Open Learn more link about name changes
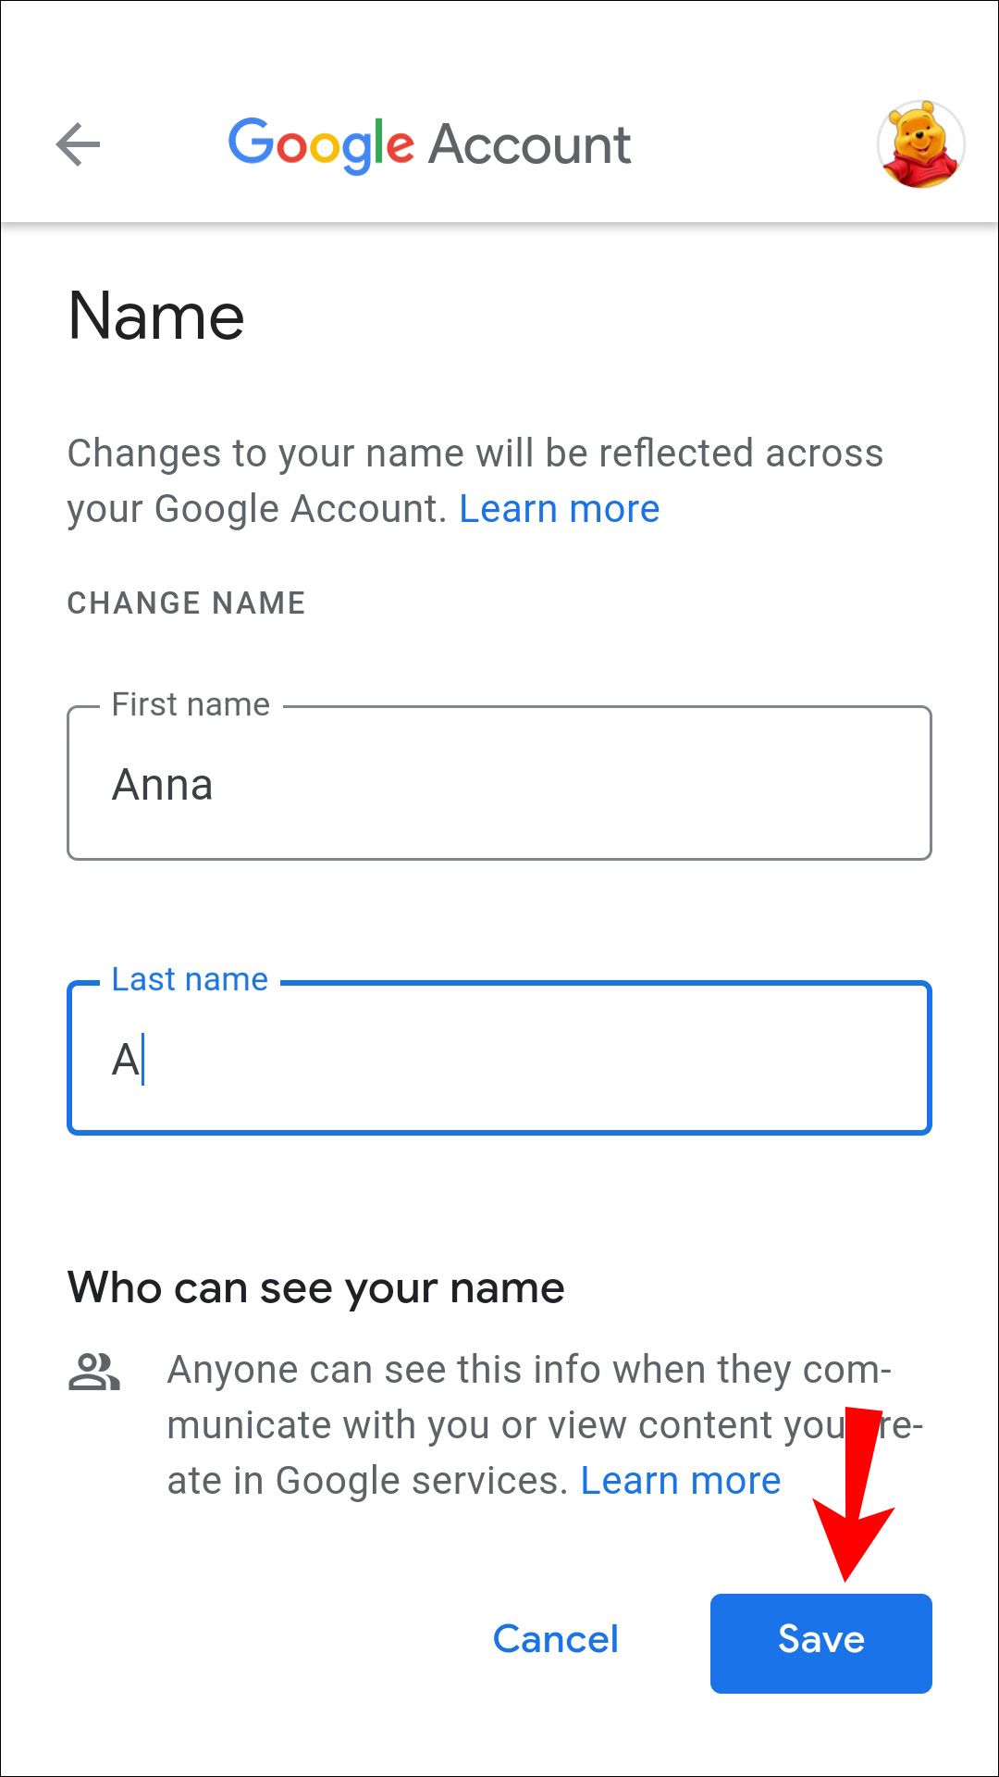This screenshot has height=1777, width=999. 559,509
